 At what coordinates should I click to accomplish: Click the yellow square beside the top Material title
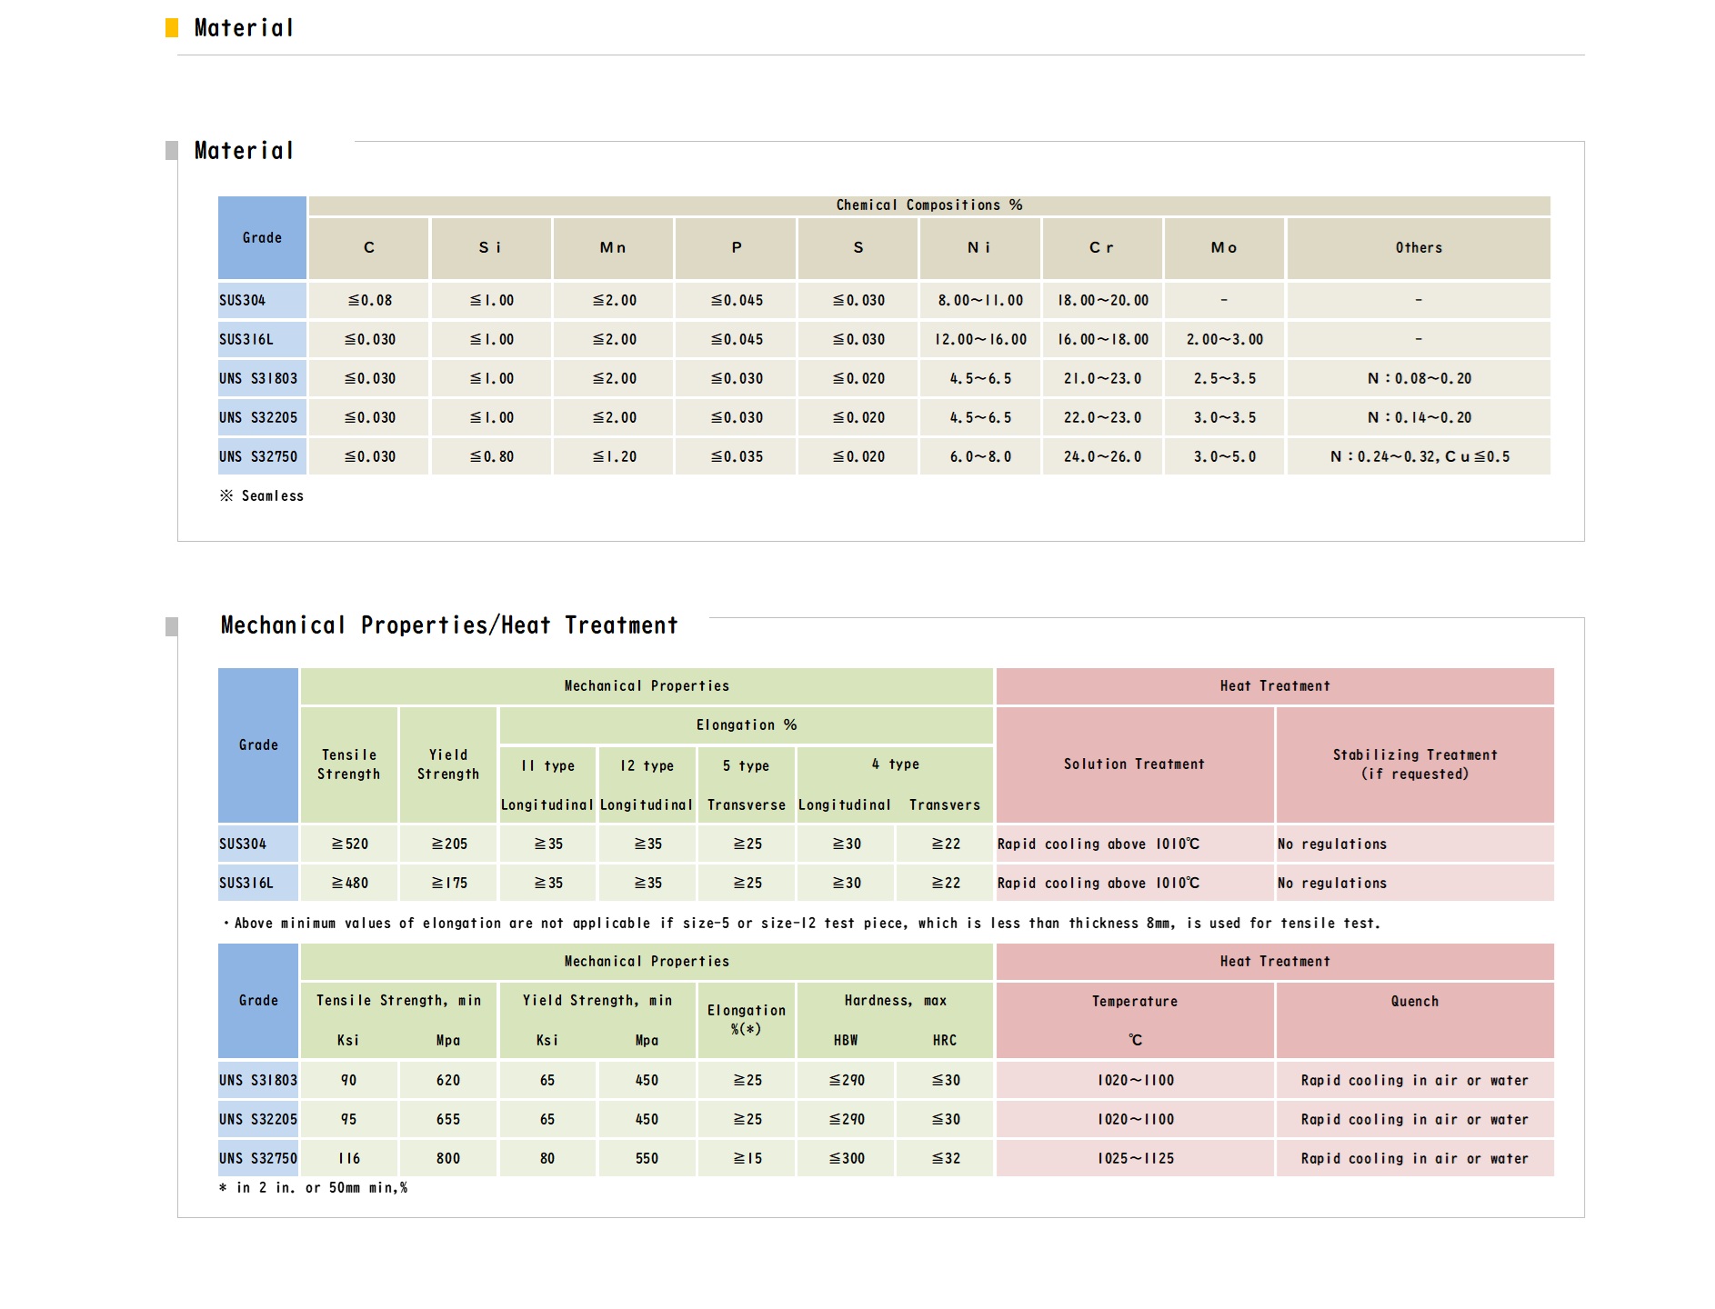click(172, 28)
